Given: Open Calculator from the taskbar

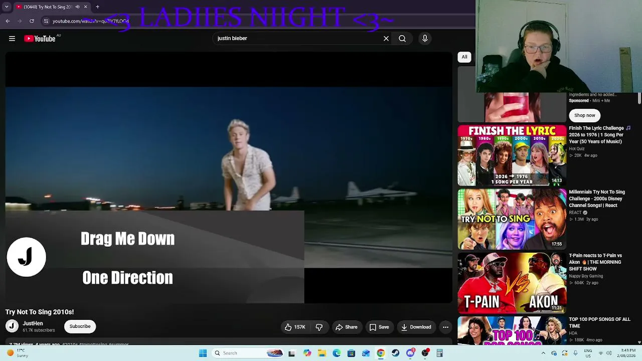Looking at the screenshot, I should tap(440, 353).
